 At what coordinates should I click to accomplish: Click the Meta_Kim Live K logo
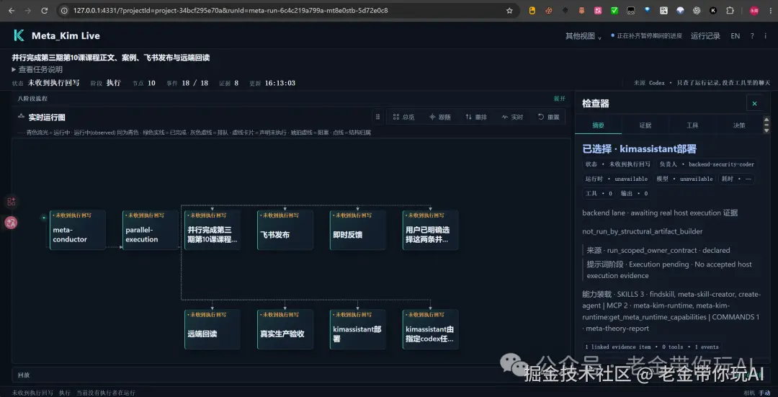[x=19, y=35]
